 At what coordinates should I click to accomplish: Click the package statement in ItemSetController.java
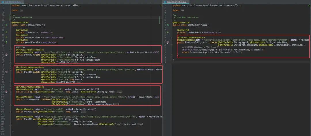tap(207, 5)
